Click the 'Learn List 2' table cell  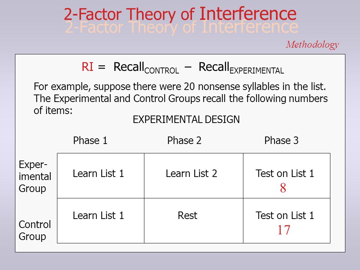tap(193, 175)
